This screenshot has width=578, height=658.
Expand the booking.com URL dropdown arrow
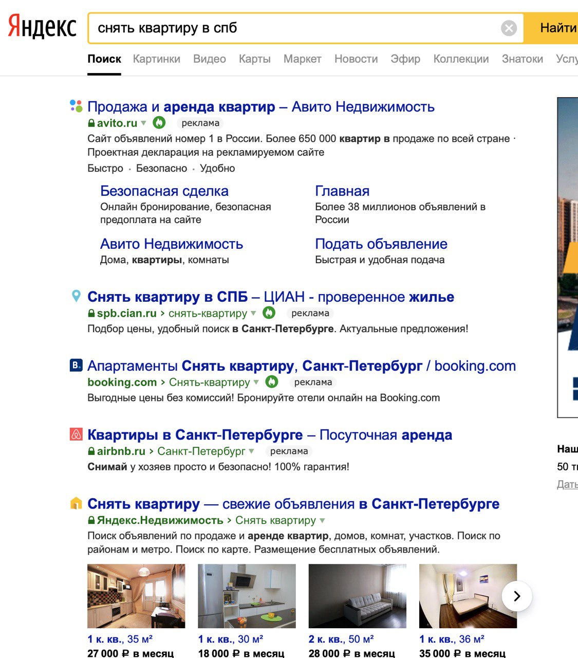pyautogui.click(x=256, y=382)
